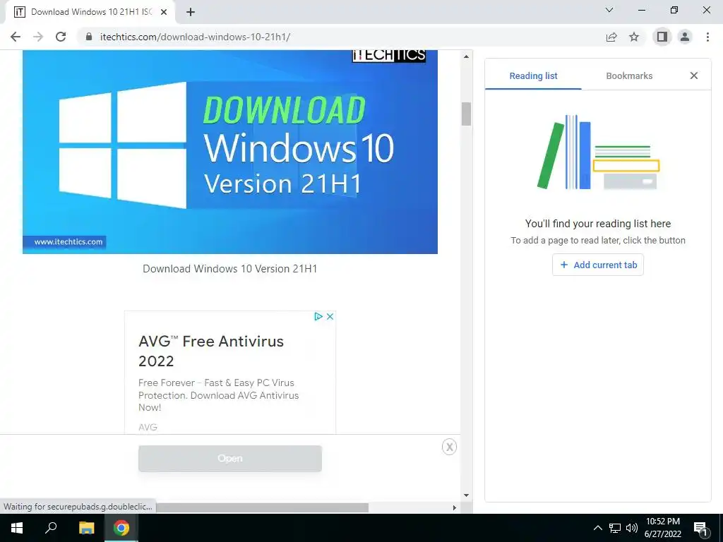Go back to the previous page
The height and width of the screenshot is (542, 723).
pos(16,37)
